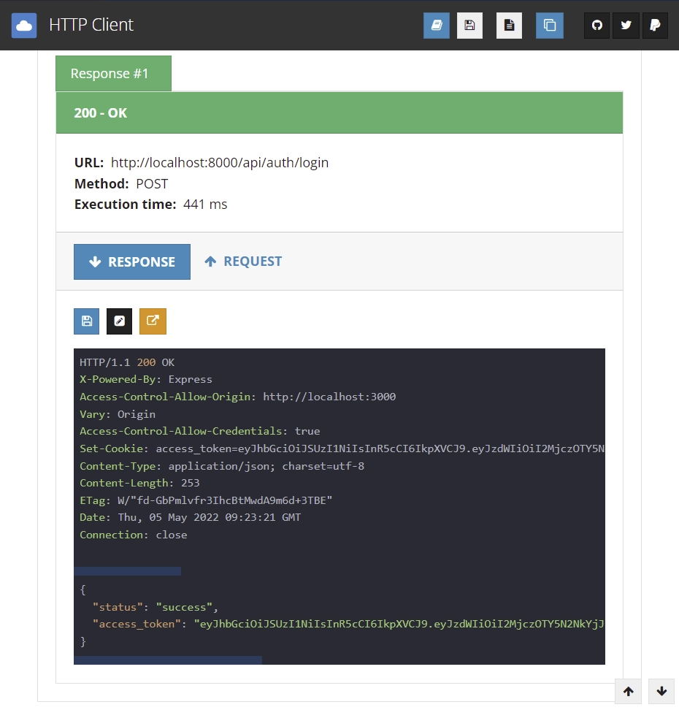The height and width of the screenshot is (710, 679).
Task: Click the "status": "success" JSON line
Action: coord(156,607)
